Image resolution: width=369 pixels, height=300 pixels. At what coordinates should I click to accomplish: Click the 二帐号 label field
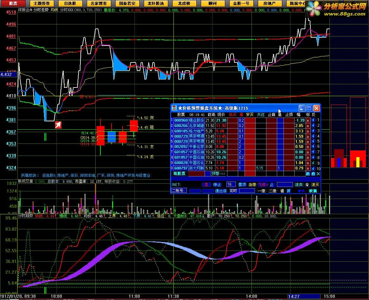point(179,191)
